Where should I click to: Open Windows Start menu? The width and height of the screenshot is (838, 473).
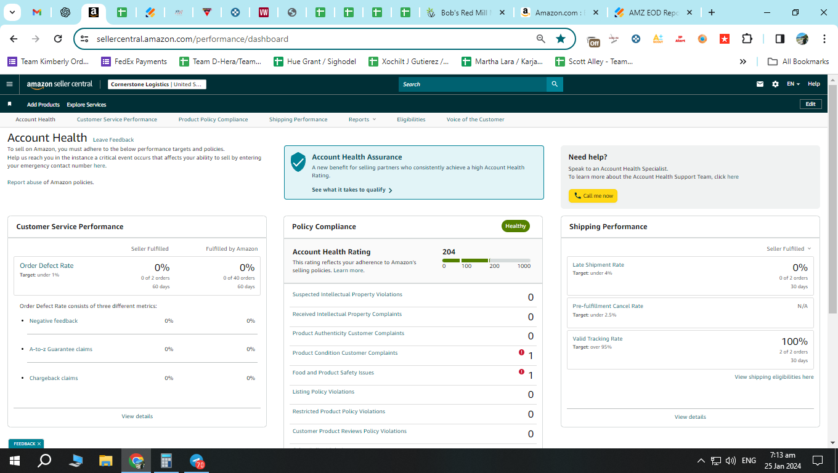click(x=14, y=461)
